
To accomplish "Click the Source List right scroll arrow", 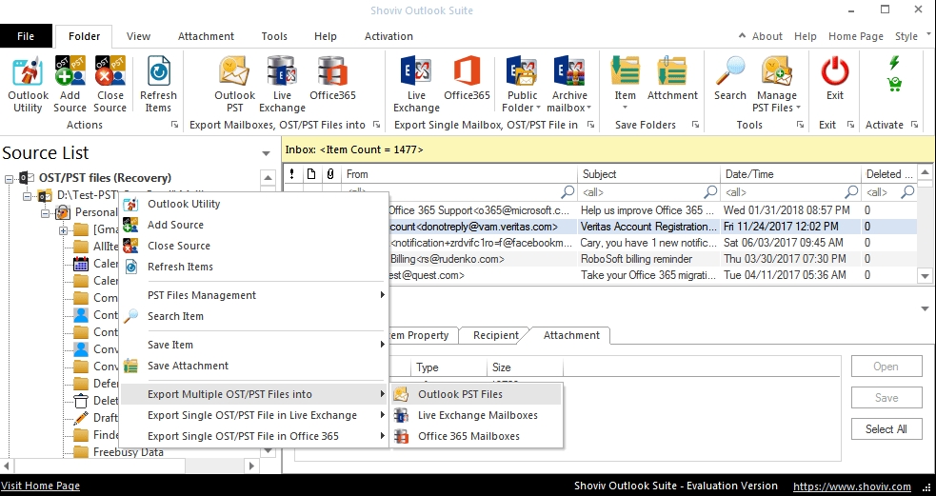I will click(252, 466).
